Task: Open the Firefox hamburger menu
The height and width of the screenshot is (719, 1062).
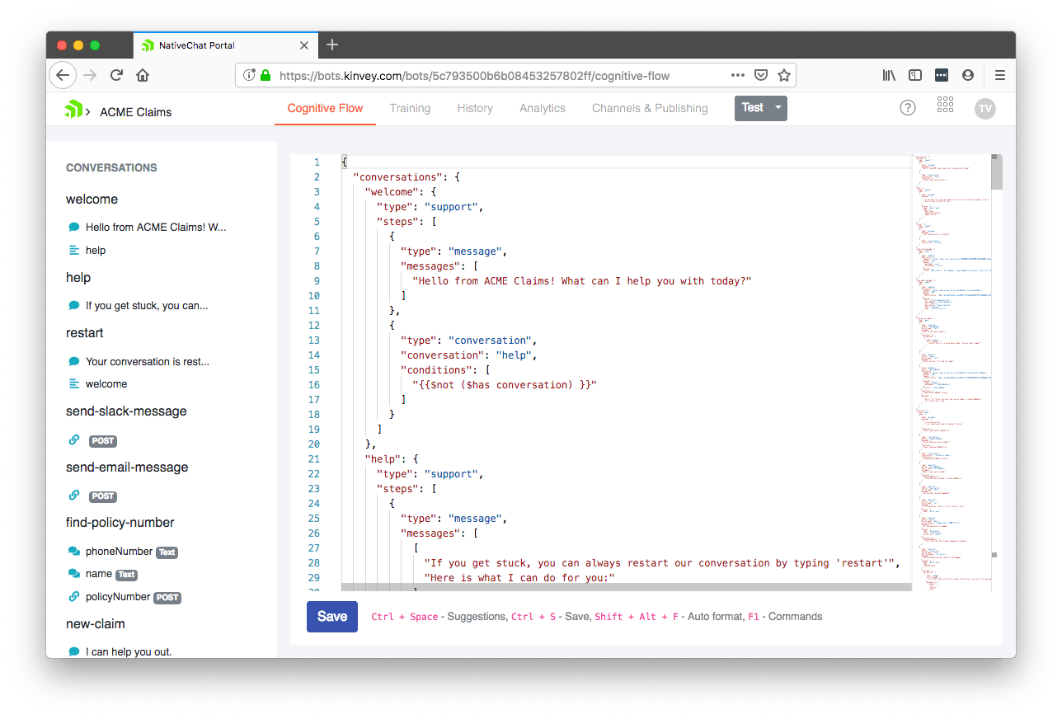Action: point(1000,75)
